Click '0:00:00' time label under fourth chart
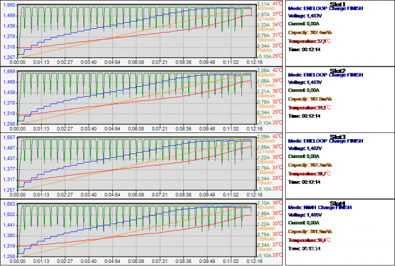Image resolution: width=395 pixels, height=266 pixels. 17,261
